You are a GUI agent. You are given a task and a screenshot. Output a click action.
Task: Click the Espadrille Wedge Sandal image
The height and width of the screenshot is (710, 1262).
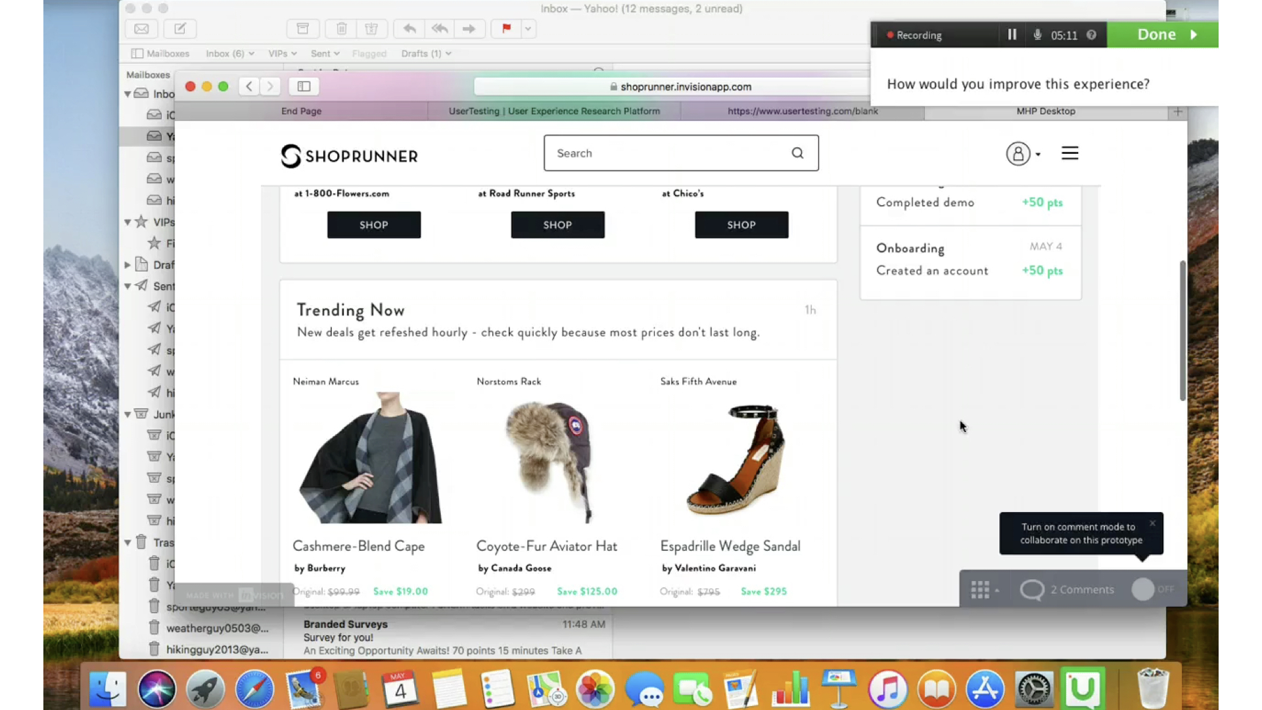tap(737, 460)
